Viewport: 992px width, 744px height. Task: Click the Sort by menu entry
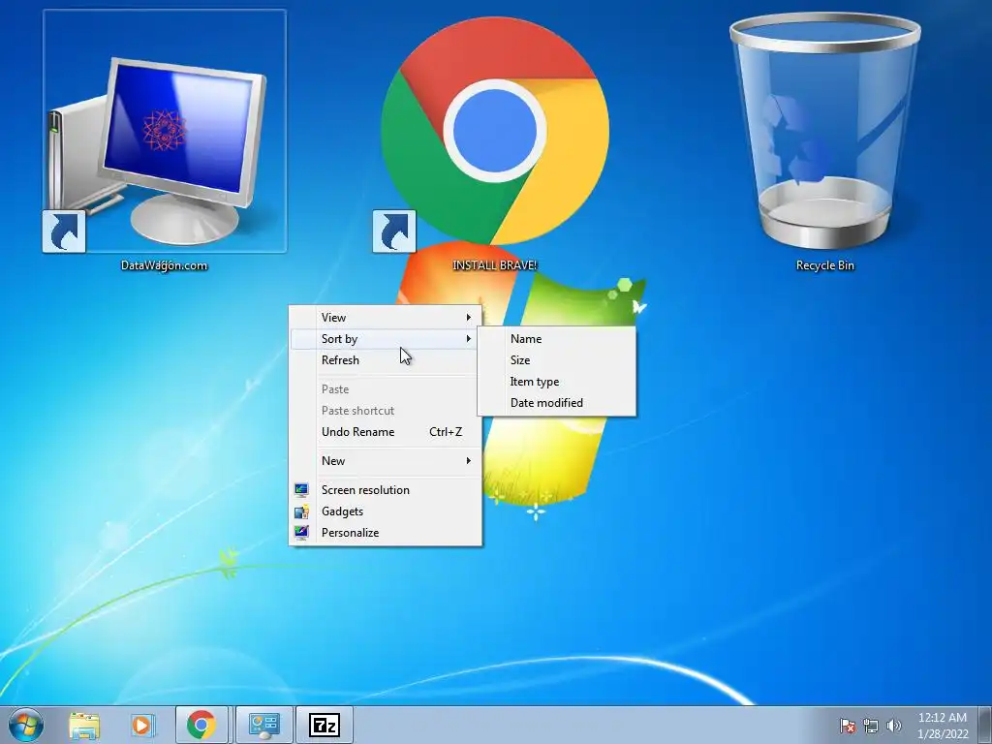386,338
